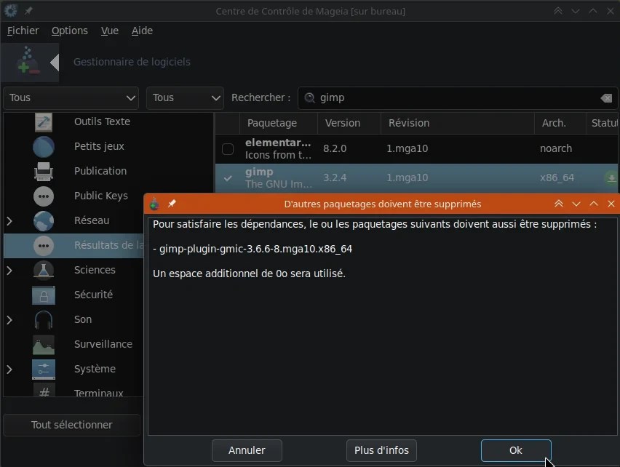Viewport: 620px width, 467px height.
Task: Sort by Révision column header
Action: (x=458, y=123)
